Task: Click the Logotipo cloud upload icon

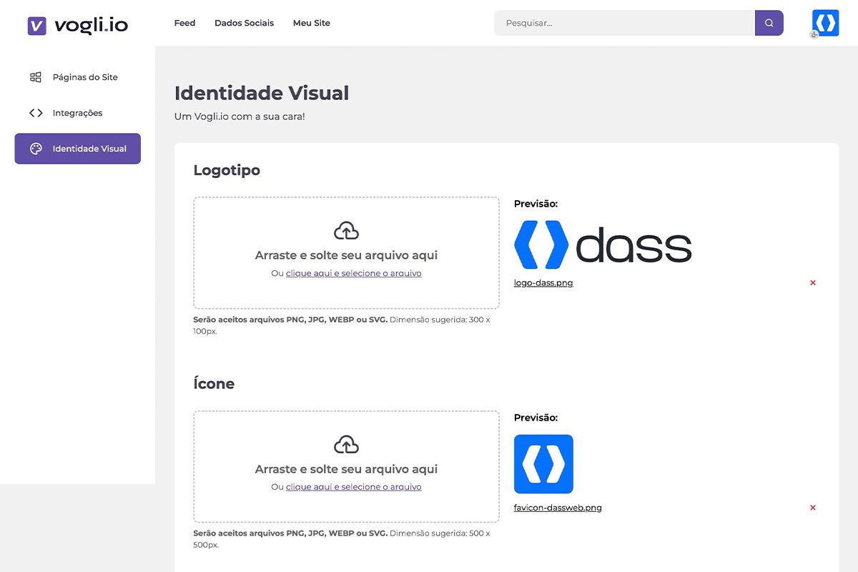Action: point(346,231)
